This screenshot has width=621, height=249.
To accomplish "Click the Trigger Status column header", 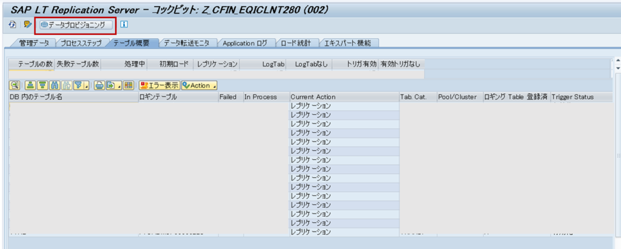I will [x=582, y=97].
